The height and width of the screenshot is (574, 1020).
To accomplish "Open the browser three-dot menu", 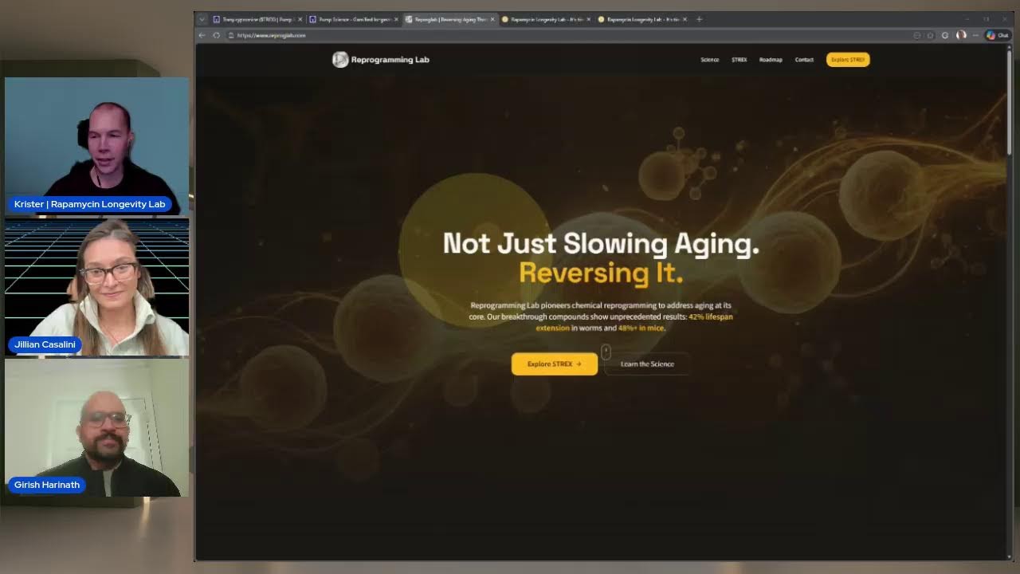I will (975, 35).
